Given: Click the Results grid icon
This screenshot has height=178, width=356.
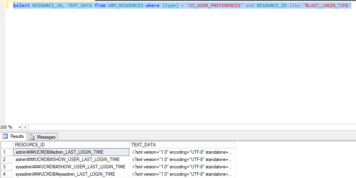Looking at the screenshot, I should click(5, 136).
